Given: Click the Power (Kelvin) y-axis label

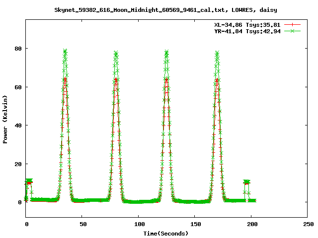Looking at the screenshot, I should [5, 119].
